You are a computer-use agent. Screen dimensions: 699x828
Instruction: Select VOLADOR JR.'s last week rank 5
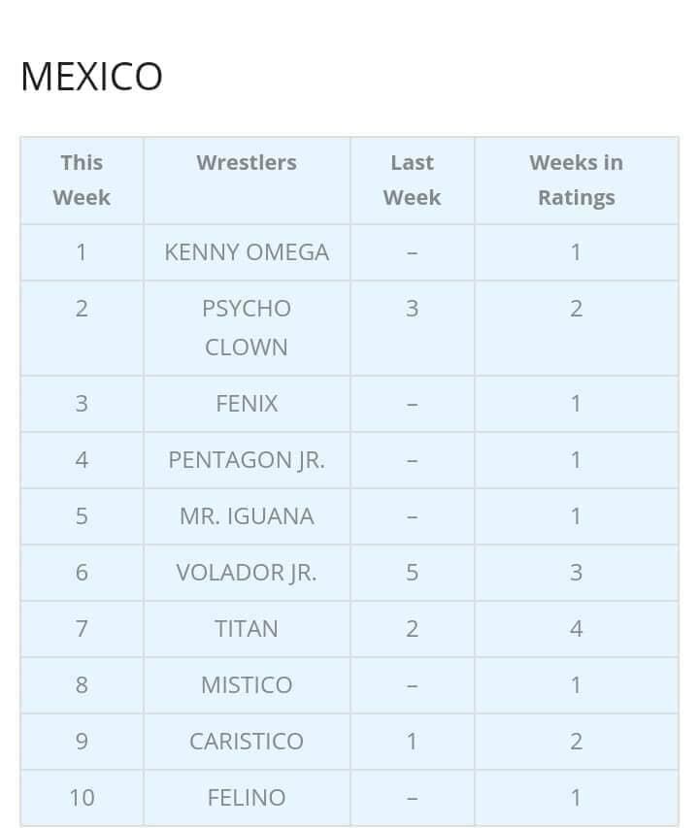[412, 573]
